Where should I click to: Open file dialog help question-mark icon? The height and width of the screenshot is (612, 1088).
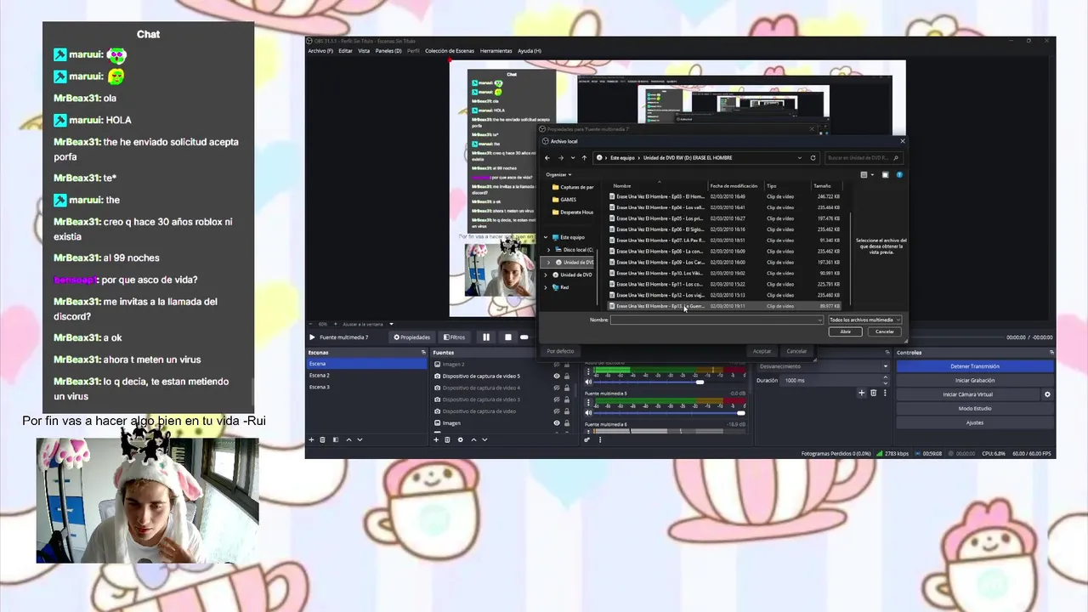(x=899, y=174)
